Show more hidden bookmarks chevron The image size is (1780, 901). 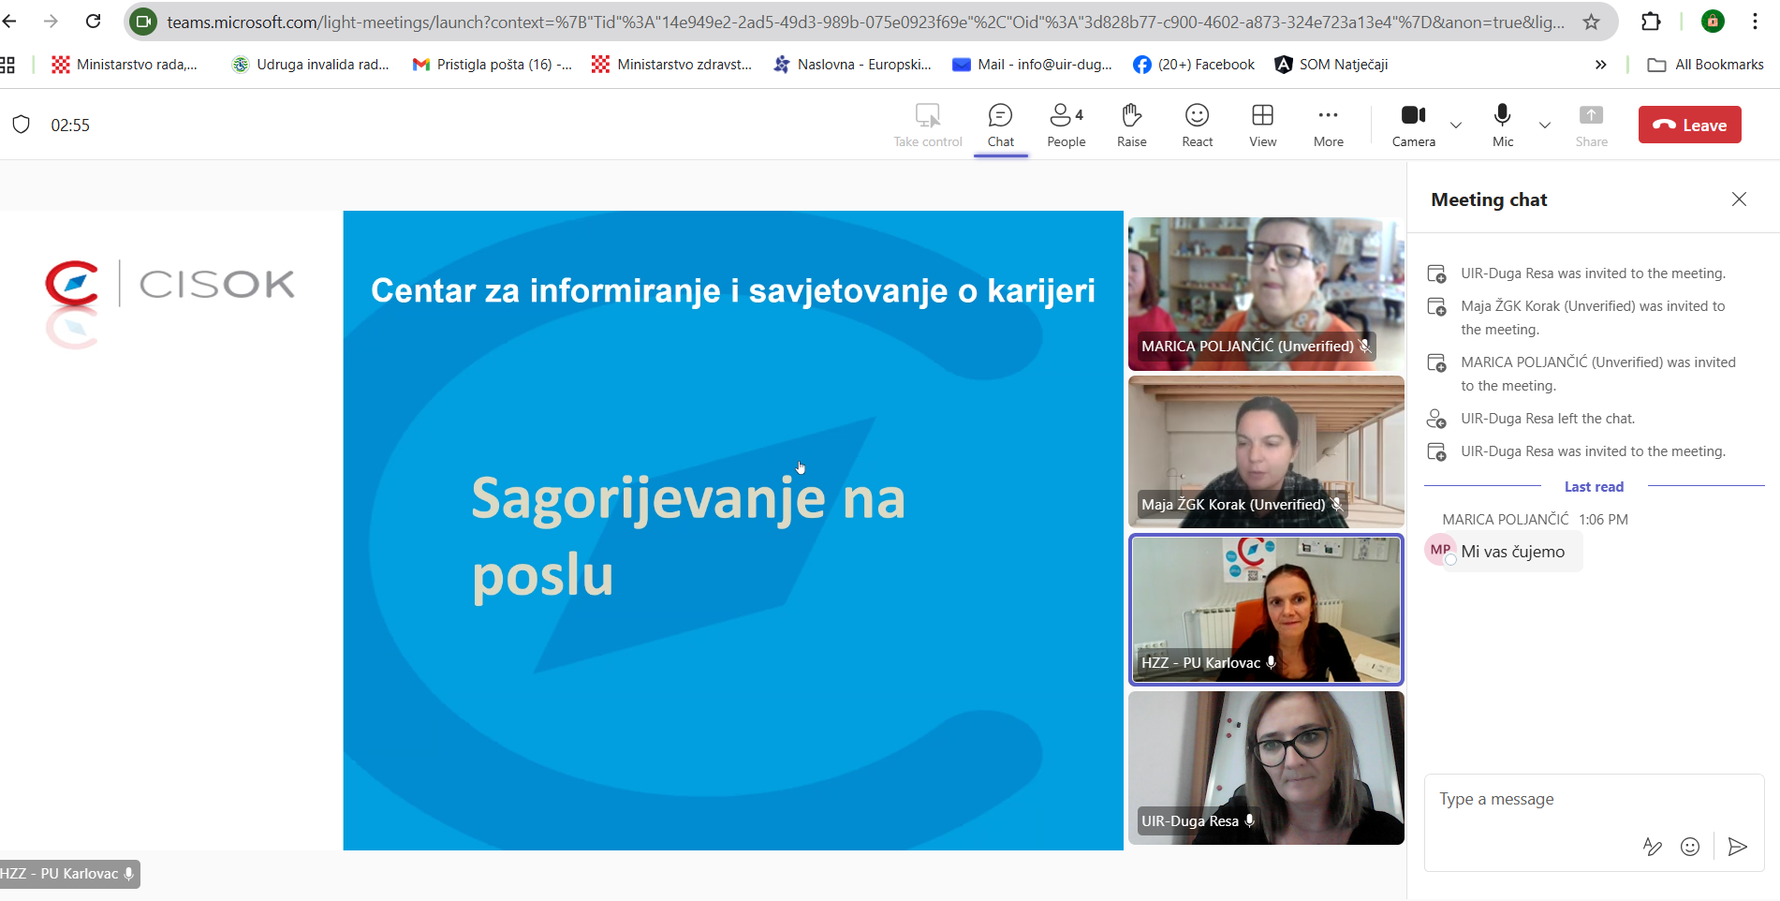[1600, 65]
